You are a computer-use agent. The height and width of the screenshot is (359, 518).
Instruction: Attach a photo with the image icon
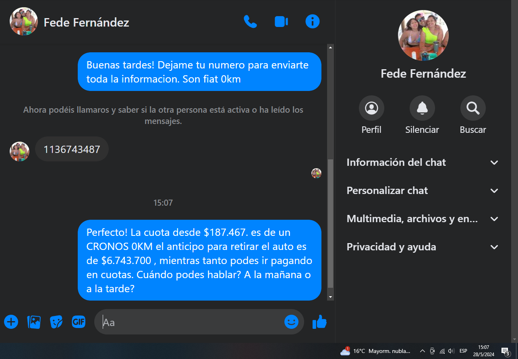tap(34, 322)
